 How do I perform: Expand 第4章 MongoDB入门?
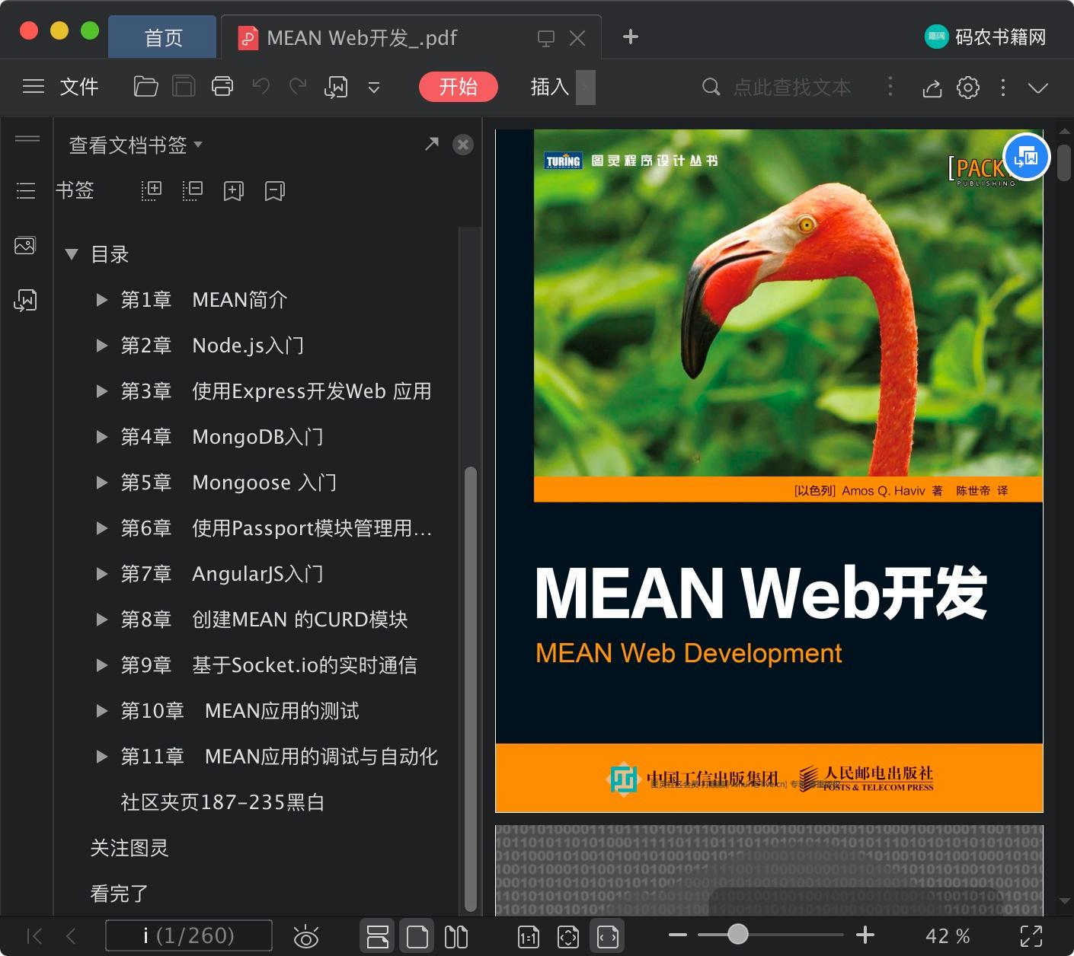pyautogui.click(x=101, y=437)
